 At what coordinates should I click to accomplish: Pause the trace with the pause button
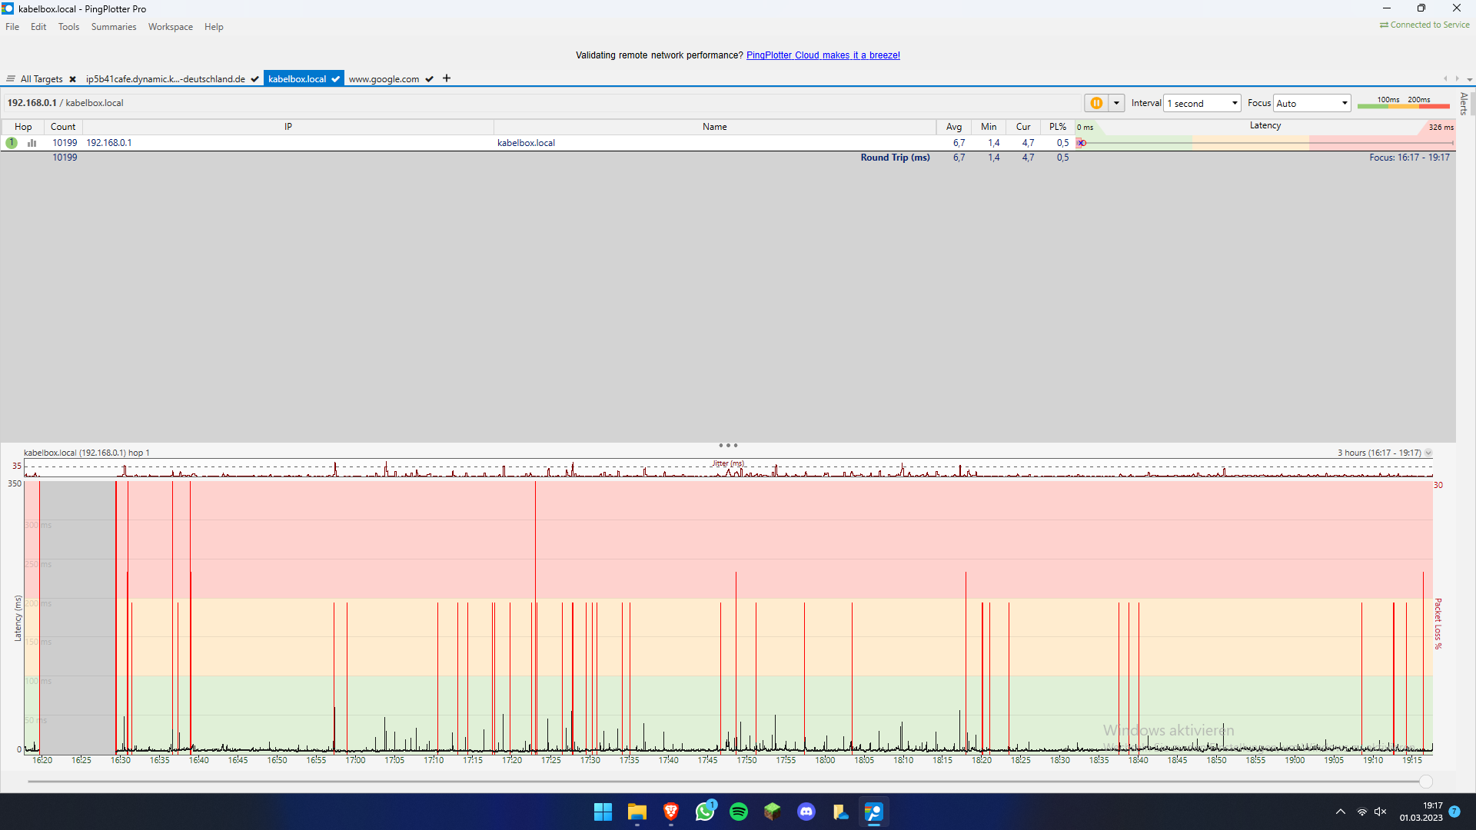pos(1097,102)
